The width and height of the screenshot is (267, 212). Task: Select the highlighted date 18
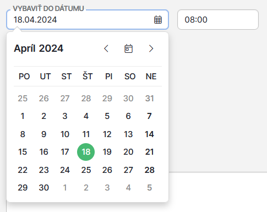pyautogui.click(x=86, y=152)
